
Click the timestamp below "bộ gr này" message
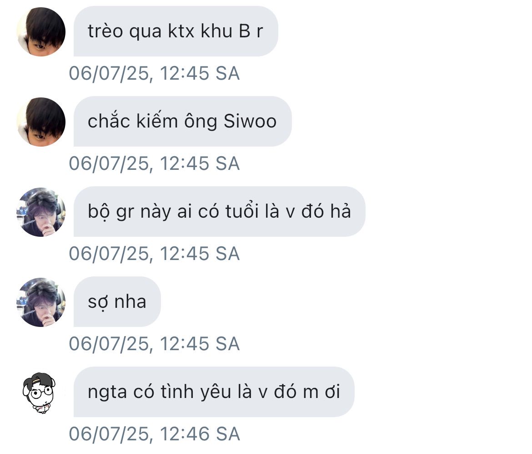(x=155, y=254)
